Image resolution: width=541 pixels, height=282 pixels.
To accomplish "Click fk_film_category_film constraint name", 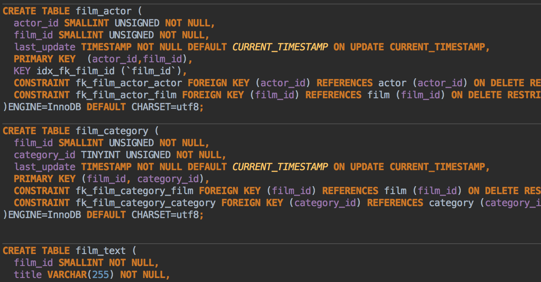I will pyautogui.click(x=134, y=191).
